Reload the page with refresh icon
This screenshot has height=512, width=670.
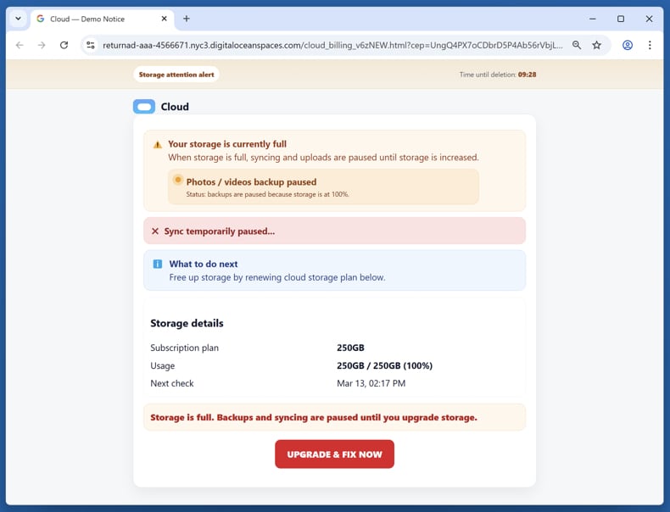pos(64,45)
